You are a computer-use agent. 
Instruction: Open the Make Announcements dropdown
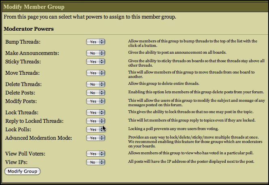tap(95, 53)
